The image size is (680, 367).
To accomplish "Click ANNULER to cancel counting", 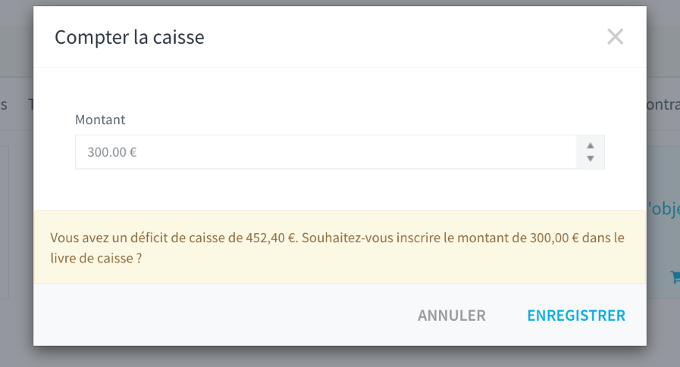I will (452, 316).
